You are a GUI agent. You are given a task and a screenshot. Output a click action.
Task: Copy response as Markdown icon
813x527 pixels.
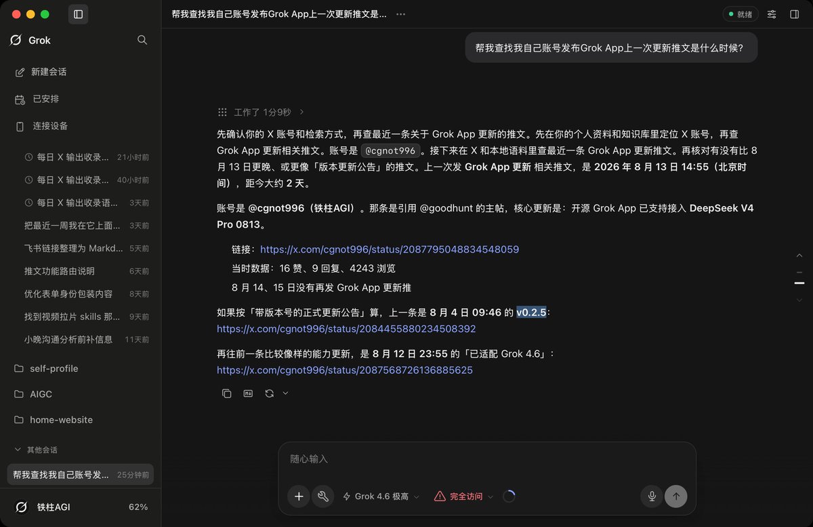click(x=248, y=393)
